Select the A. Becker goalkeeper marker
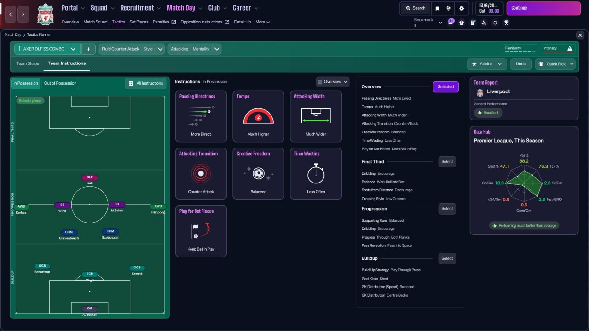The height and width of the screenshot is (331, 589). click(x=90, y=311)
